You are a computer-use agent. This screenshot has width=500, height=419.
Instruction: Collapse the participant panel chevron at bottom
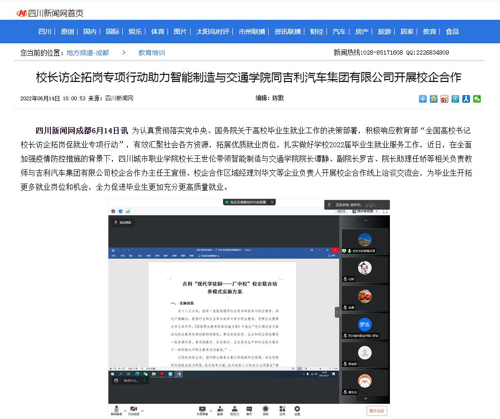click(365, 398)
